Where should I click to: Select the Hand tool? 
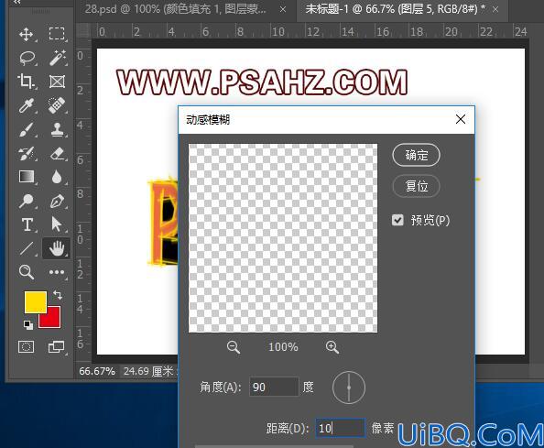57,248
